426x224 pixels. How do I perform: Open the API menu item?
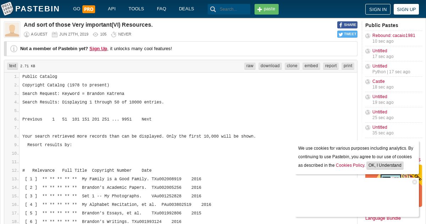coord(112,9)
